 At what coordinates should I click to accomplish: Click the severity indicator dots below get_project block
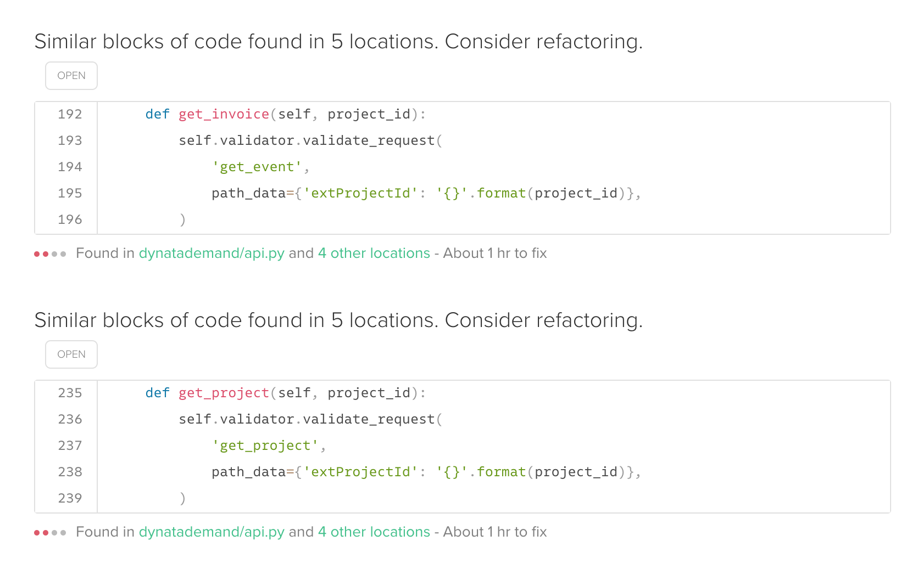coord(51,532)
